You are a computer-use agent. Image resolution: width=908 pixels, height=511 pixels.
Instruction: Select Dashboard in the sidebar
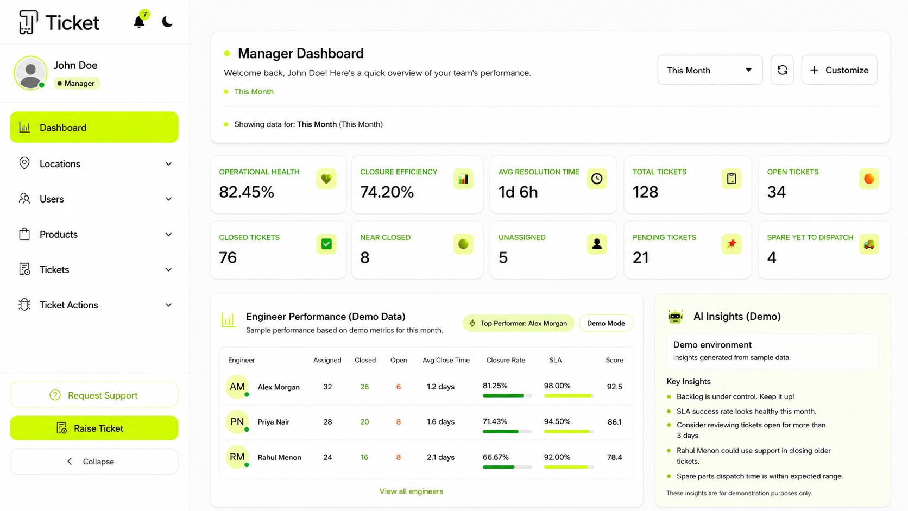[94, 128]
